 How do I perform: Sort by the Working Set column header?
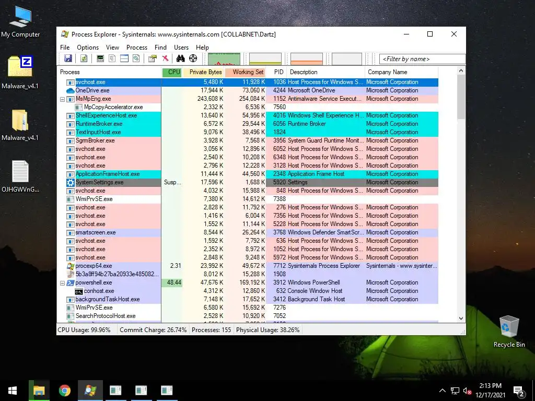pos(246,72)
